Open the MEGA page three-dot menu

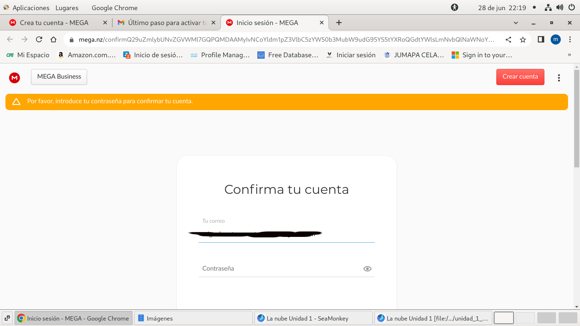point(559,78)
